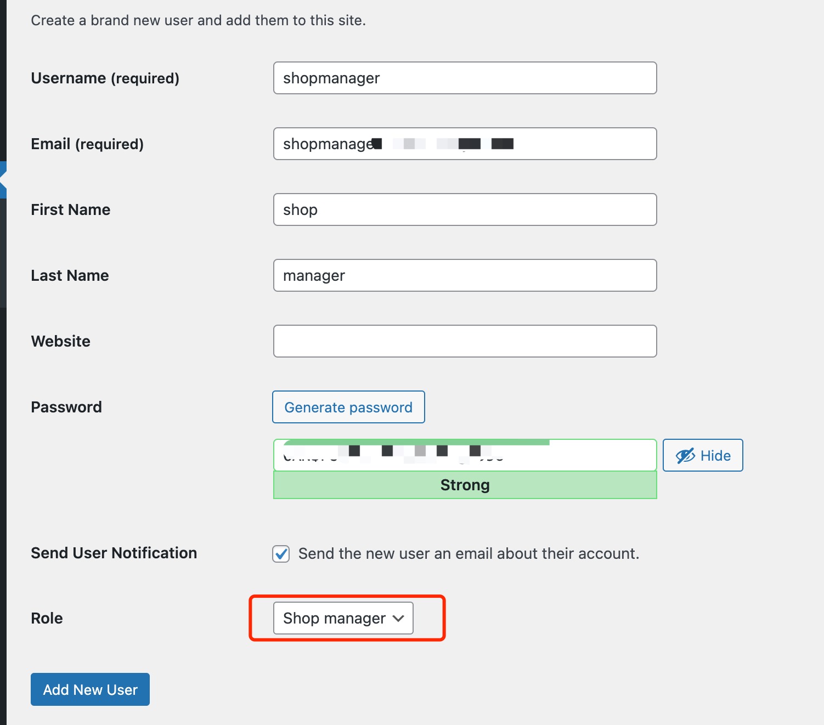Click the Last Name field showing manager

[465, 275]
